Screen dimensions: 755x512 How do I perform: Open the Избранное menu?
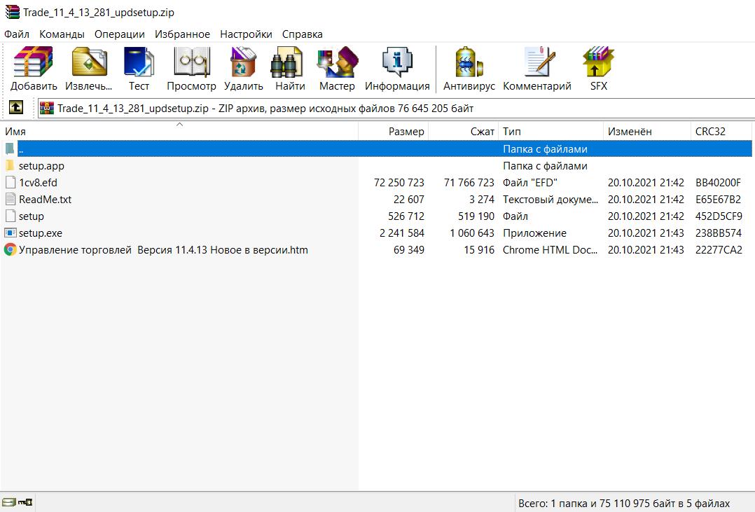182,34
